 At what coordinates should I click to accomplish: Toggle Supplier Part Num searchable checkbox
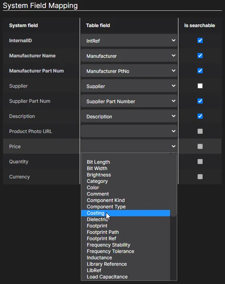pos(200,101)
